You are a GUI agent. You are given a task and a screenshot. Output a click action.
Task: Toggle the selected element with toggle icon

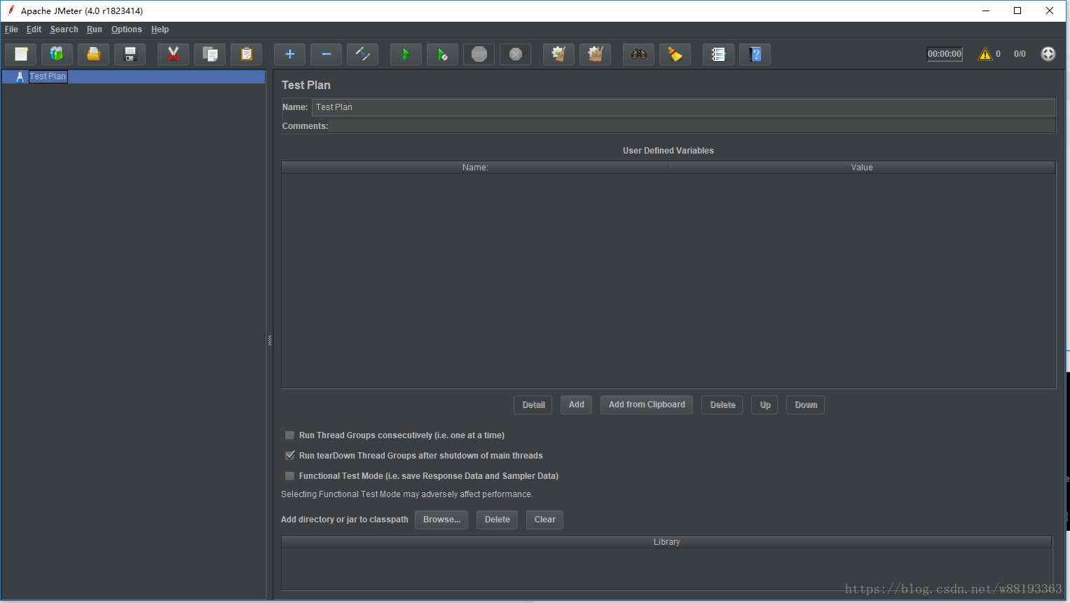(363, 54)
